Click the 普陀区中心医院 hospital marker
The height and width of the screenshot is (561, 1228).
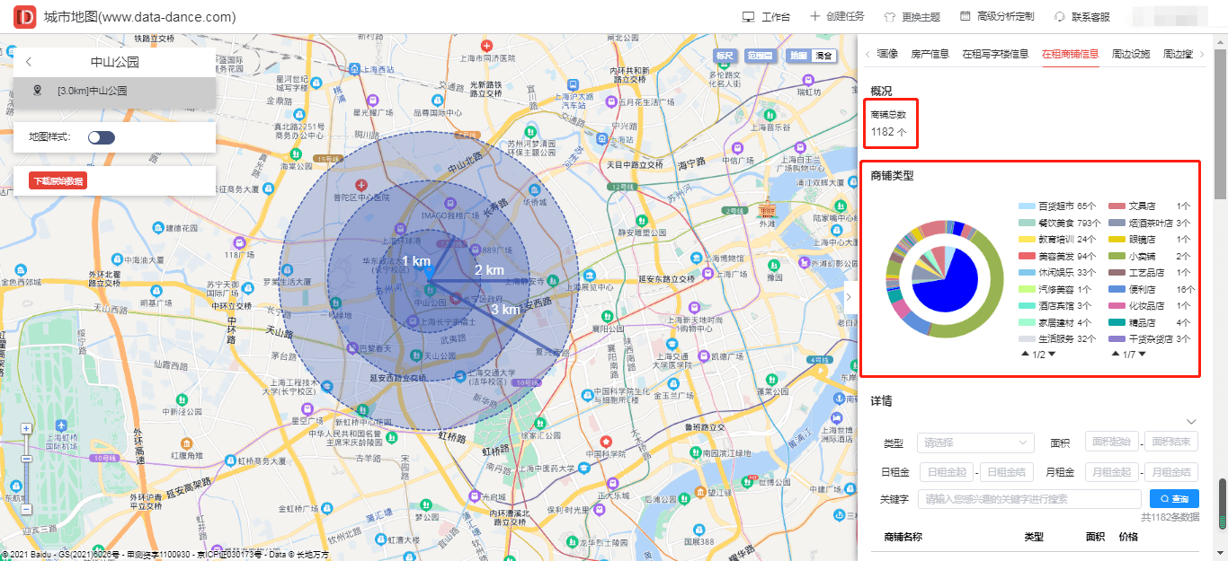(360, 184)
